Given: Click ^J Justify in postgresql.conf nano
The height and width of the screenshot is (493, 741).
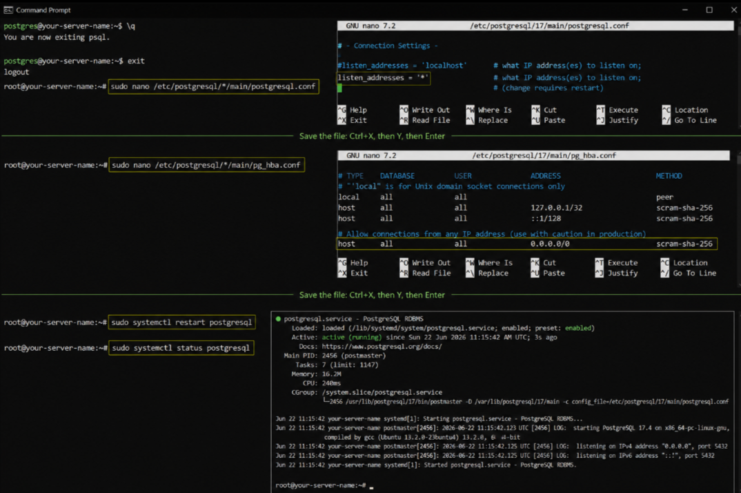Looking at the screenshot, I should pos(617,120).
